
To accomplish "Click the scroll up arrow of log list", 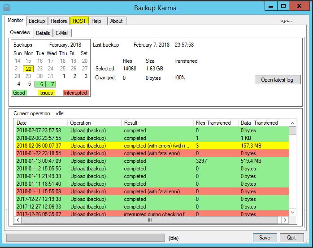I will click(293, 123).
